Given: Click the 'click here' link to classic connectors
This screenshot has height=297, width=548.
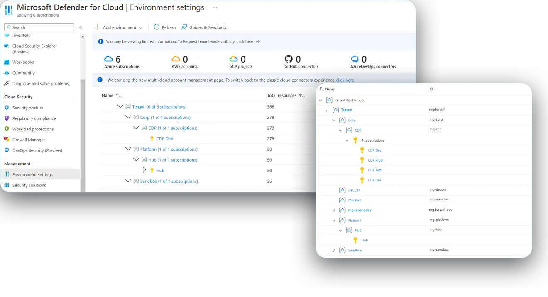Looking at the screenshot, I should [x=345, y=80].
